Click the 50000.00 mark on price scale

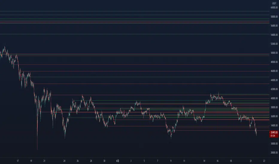[274, 53]
